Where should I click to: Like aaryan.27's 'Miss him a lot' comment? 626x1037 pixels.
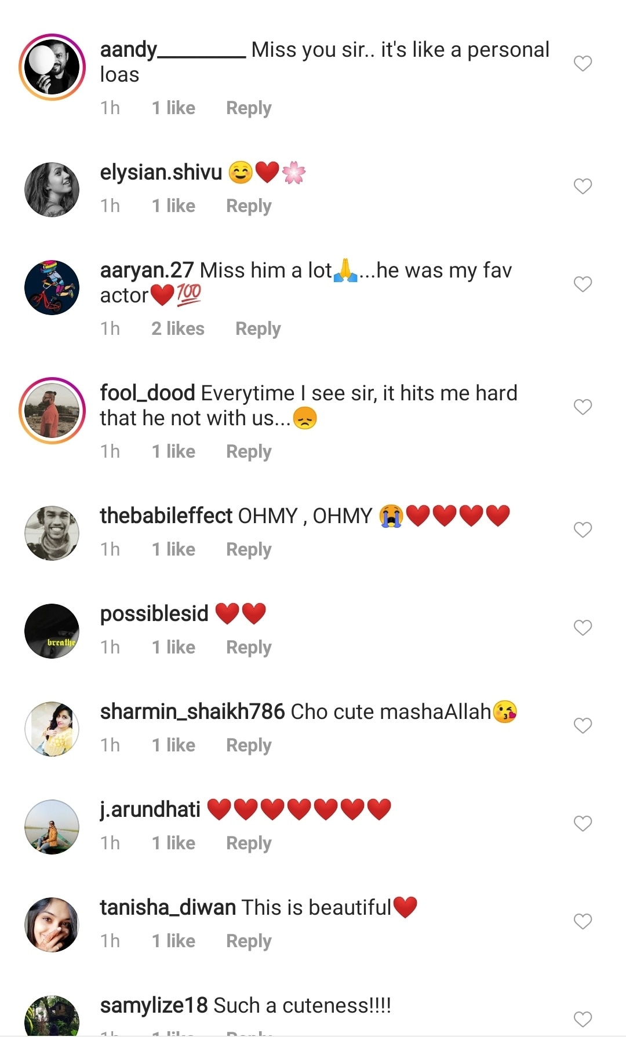coord(583,284)
